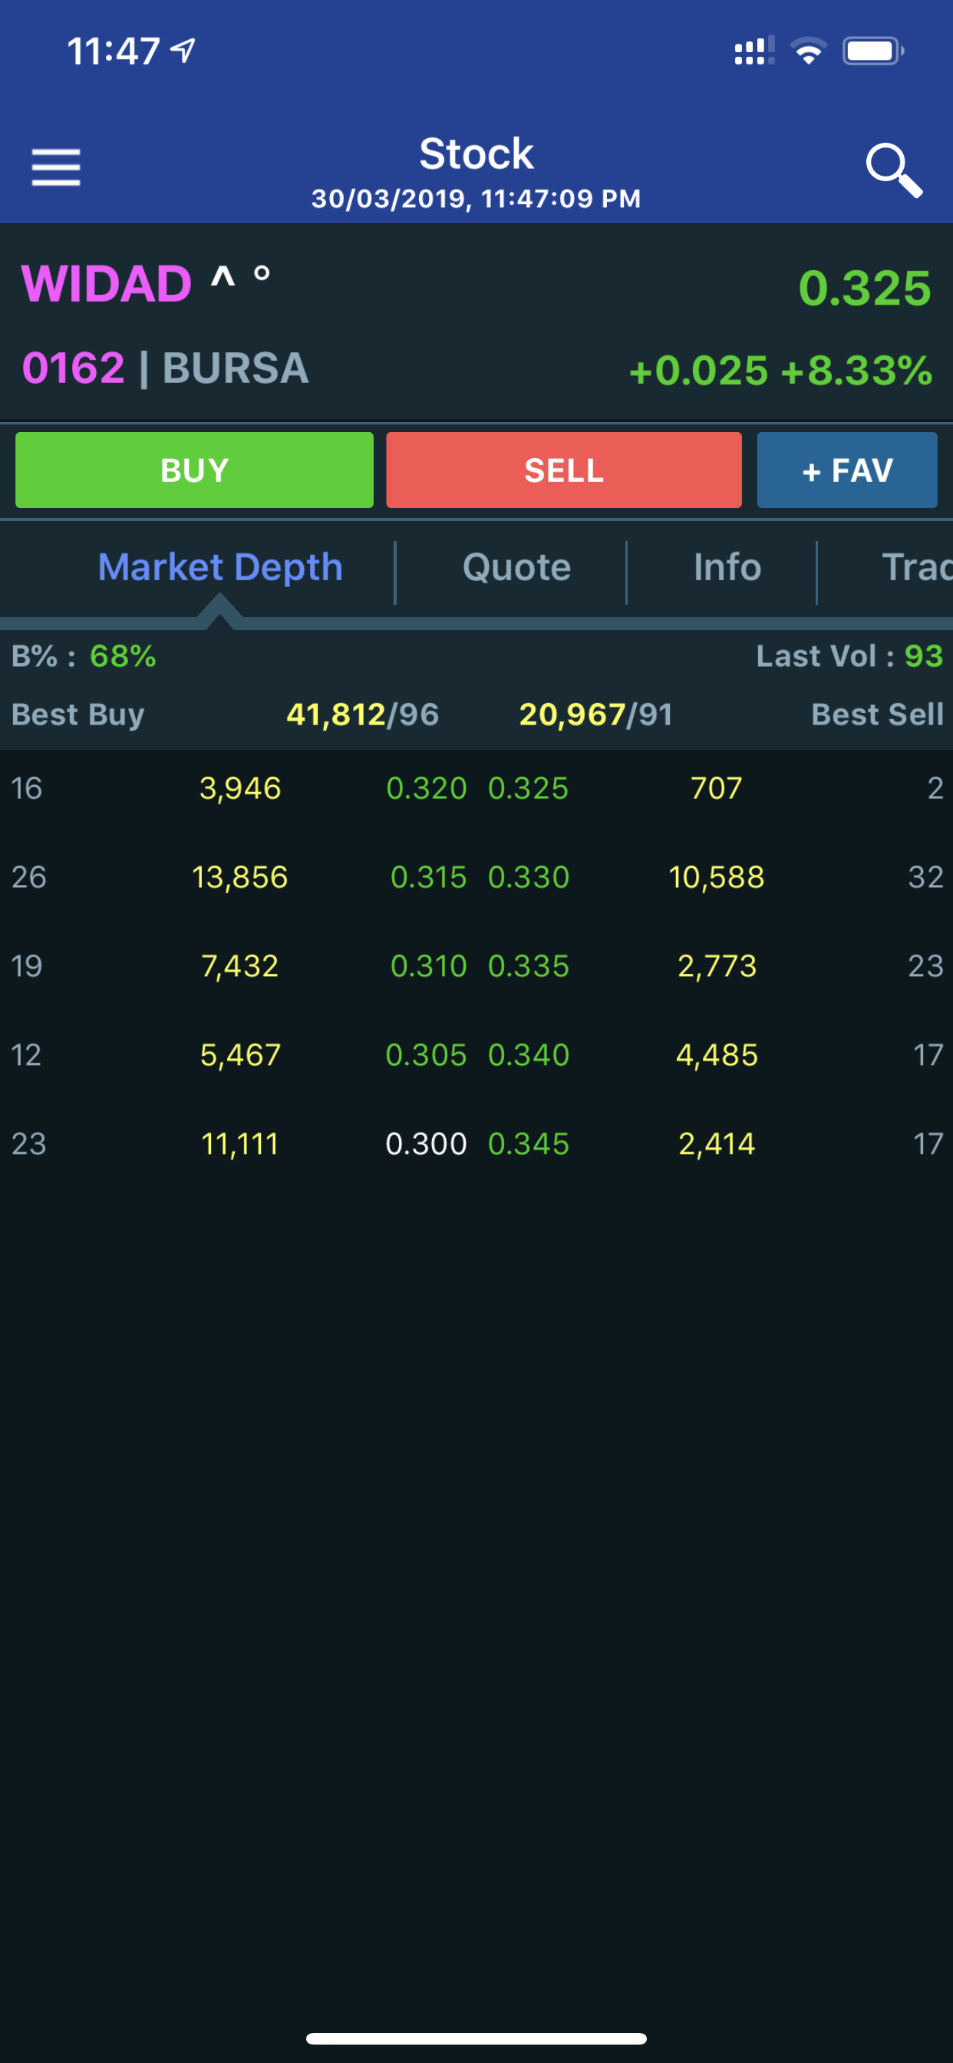Tap the last price 0.325 in header
Image resolution: width=953 pixels, height=2063 pixels.
click(x=865, y=289)
